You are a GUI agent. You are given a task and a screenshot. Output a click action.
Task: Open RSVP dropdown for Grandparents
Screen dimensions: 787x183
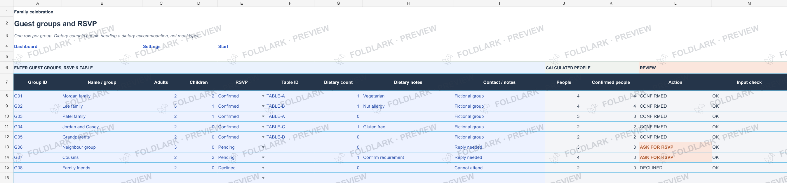(x=263, y=137)
